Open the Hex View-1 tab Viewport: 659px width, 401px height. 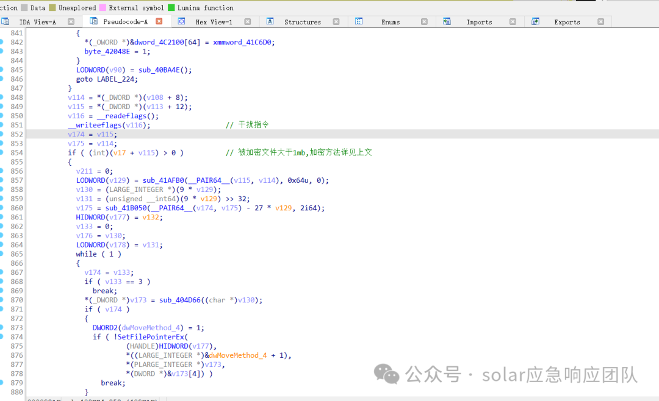click(x=214, y=22)
